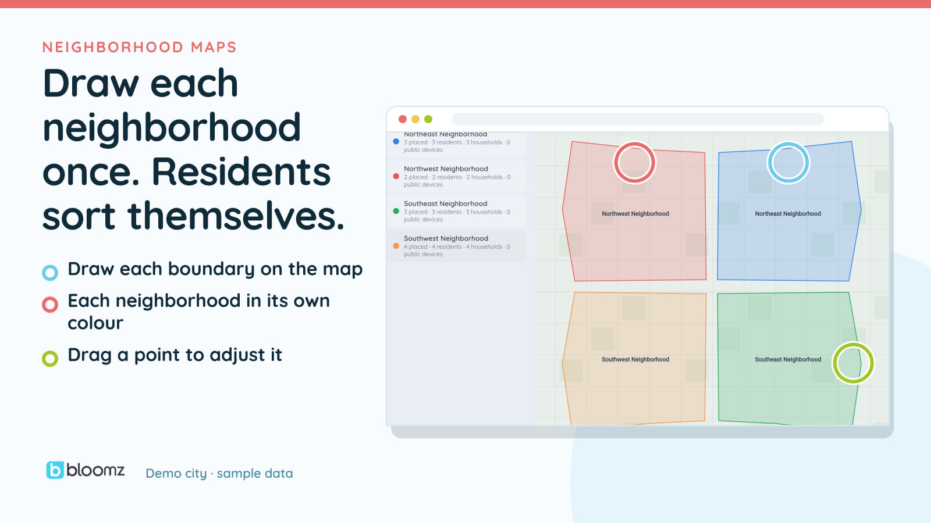Click the blue dot beside Northeast Neighborhood
Screen dimensions: 931x523
(396, 141)
